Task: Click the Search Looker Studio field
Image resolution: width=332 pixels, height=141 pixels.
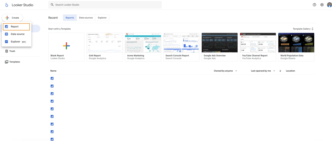Action: [105, 5]
